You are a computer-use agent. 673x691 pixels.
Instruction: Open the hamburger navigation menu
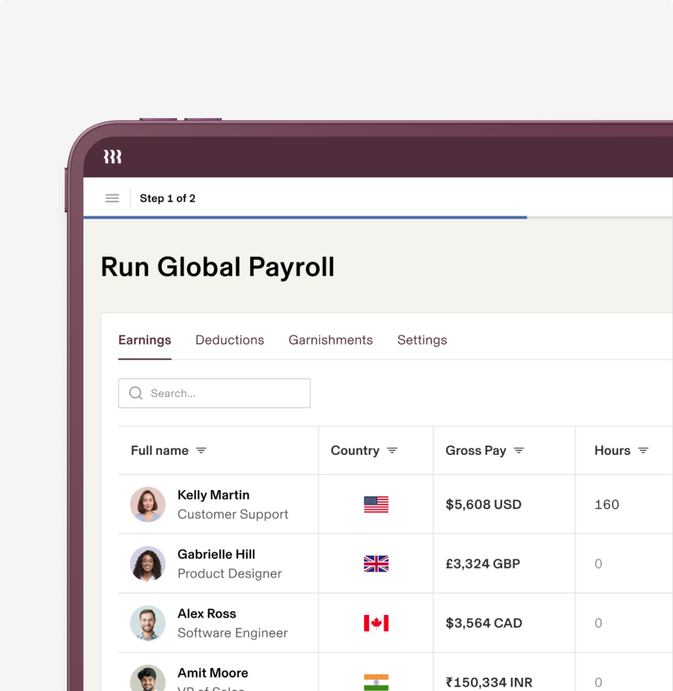[x=112, y=198]
